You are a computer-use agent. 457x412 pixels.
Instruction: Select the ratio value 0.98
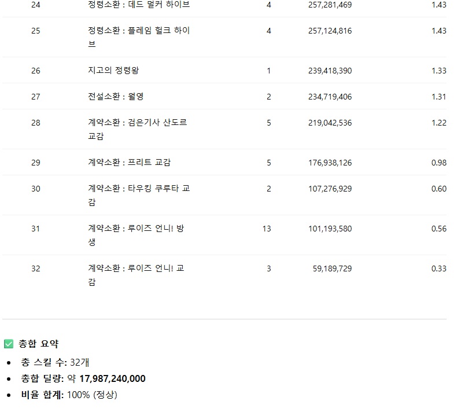point(438,163)
